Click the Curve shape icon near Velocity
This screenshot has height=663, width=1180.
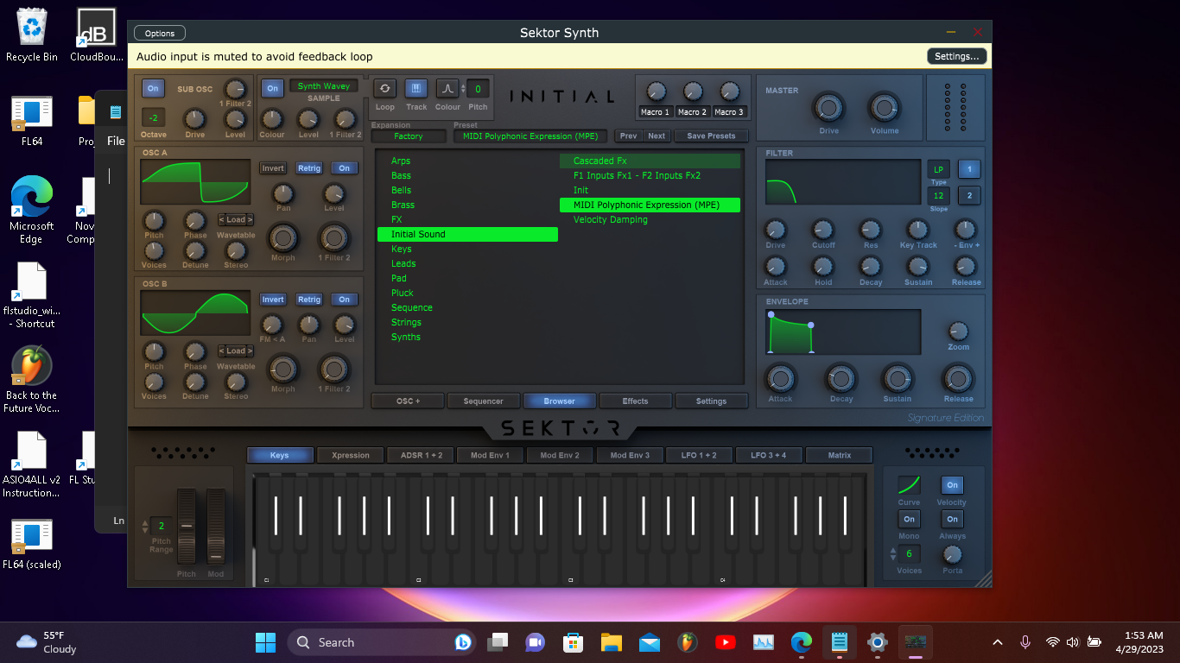(x=909, y=485)
